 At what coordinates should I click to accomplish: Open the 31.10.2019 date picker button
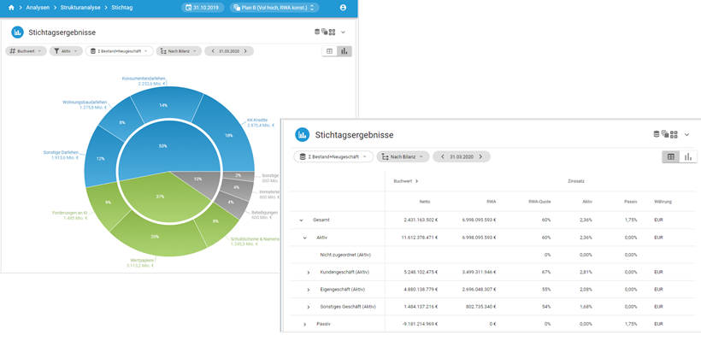tap(203, 8)
